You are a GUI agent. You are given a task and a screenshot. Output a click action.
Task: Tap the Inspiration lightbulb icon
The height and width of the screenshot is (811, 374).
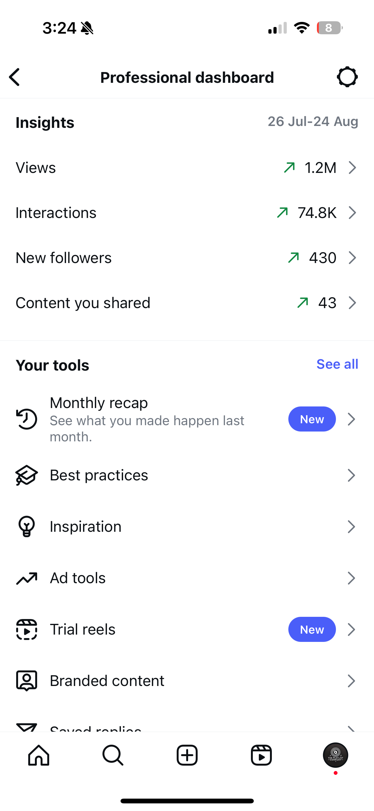click(27, 526)
